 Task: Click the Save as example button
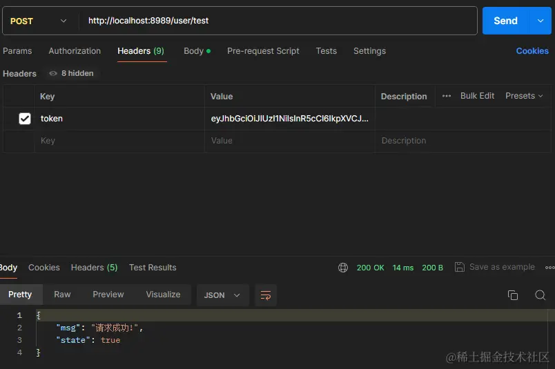tap(494, 267)
